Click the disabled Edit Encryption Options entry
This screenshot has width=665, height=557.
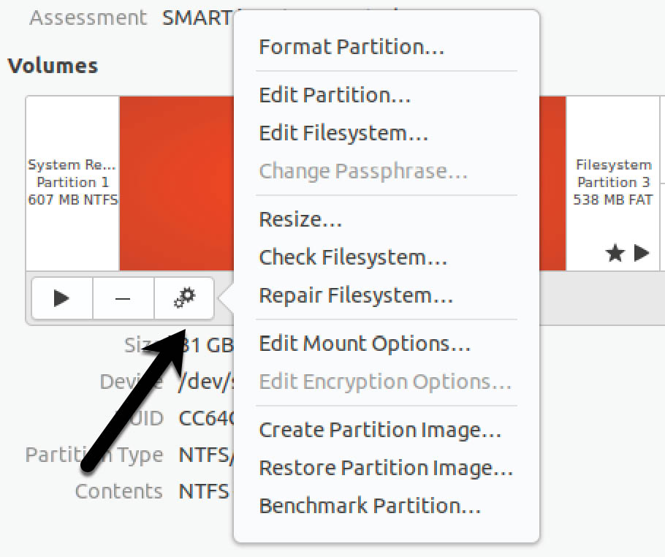tap(385, 382)
